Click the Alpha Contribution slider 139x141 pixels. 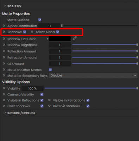(x=99, y=25)
